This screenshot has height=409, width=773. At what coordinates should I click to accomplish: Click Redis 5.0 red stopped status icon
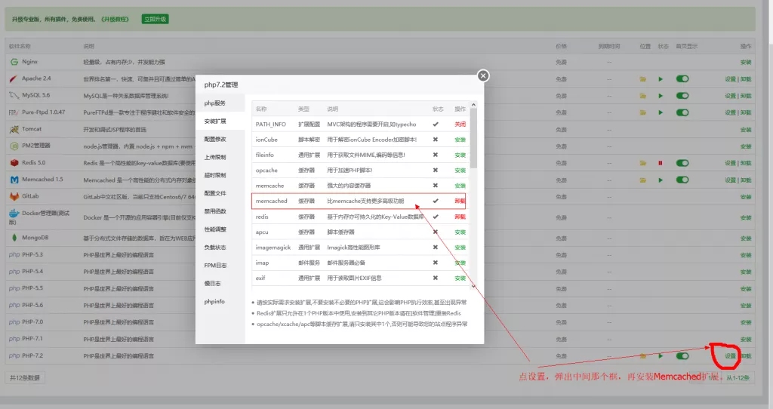click(660, 163)
